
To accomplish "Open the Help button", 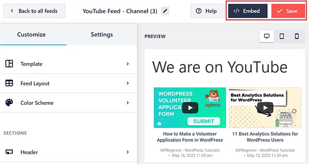I will [x=207, y=11].
